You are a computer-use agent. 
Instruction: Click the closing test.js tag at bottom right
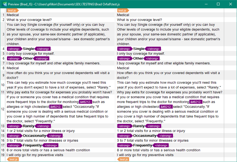pos(123,159)
